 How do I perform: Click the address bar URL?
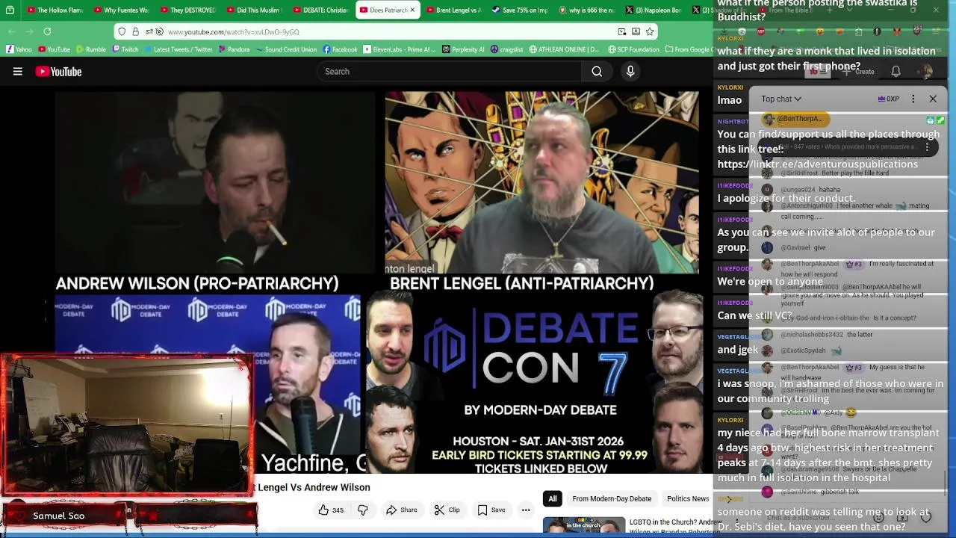(x=233, y=32)
